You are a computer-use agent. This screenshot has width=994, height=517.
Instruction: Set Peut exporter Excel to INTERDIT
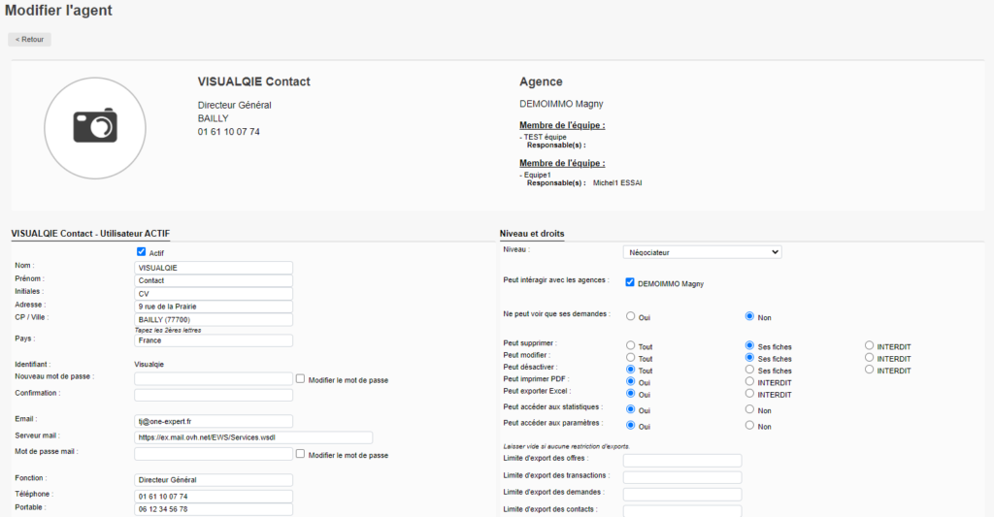point(749,394)
